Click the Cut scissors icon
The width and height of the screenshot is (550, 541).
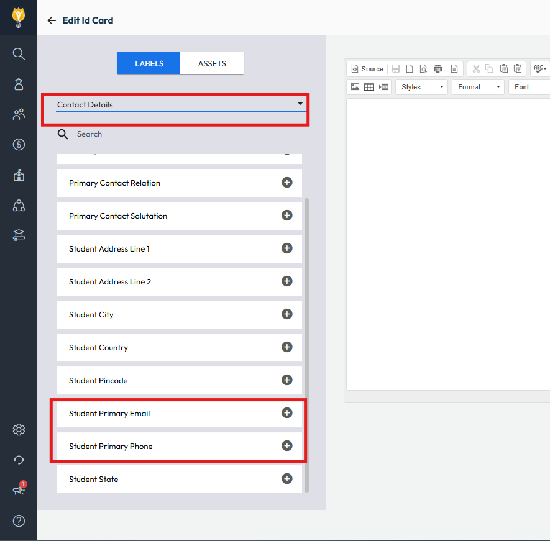tap(476, 69)
